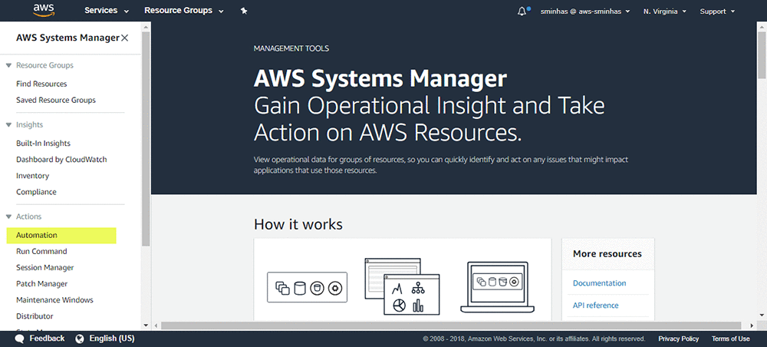The height and width of the screenshot is (347, 767).
Task: Collapse the Resource Groups sidebar section
Action: (8, 65)
